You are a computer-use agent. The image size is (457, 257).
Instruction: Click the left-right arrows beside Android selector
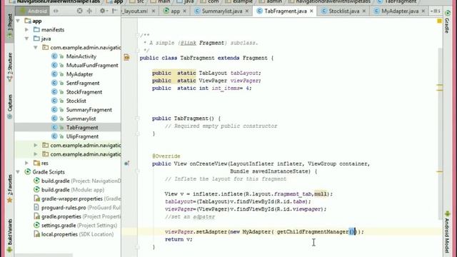point(56,11)
